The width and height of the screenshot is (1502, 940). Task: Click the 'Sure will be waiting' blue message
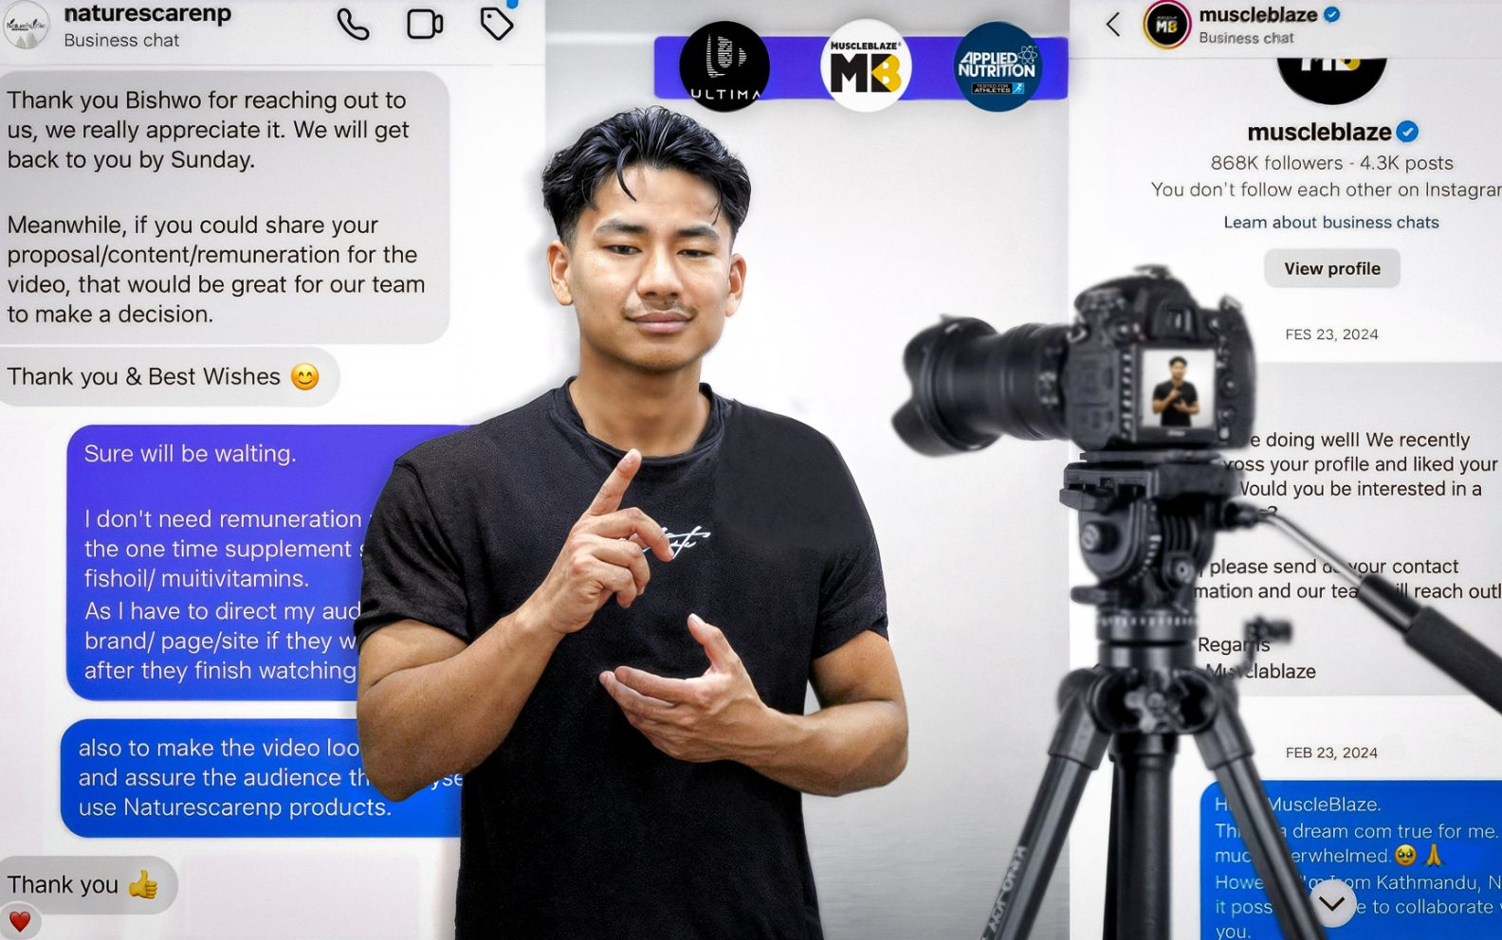coord(190,454)
